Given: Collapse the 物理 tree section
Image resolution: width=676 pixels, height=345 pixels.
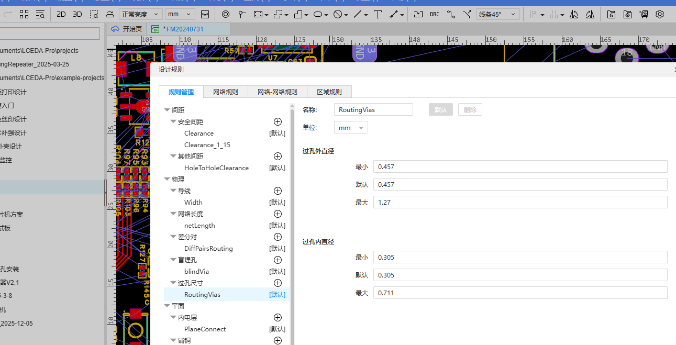Looking at the screenshot, I should click(x=167, y=180).
